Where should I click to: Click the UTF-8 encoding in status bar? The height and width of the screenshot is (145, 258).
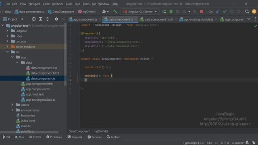tap(225, 143)
